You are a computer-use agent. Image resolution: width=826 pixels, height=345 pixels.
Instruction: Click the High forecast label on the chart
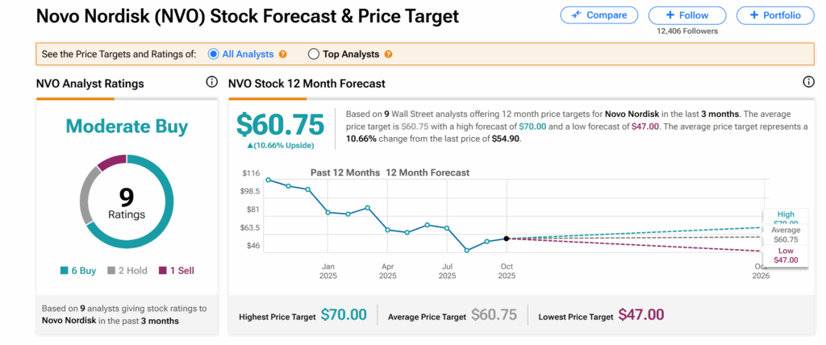coord(785,216)
